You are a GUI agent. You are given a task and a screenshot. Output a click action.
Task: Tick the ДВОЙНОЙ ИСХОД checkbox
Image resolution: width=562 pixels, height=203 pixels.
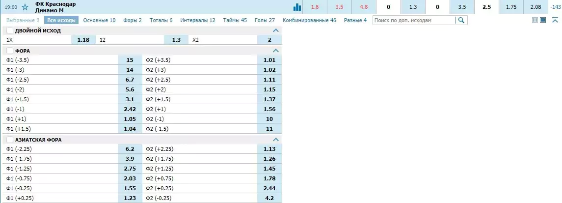click(x=10, y=30)
